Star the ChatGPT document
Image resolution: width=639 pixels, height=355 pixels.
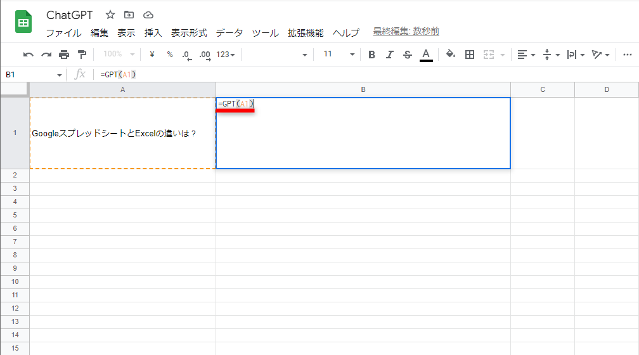tap(110, 15)
